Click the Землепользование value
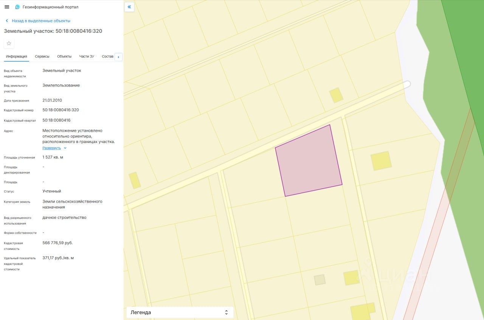The height and width of the screenshot is (320, 484). 61,85
